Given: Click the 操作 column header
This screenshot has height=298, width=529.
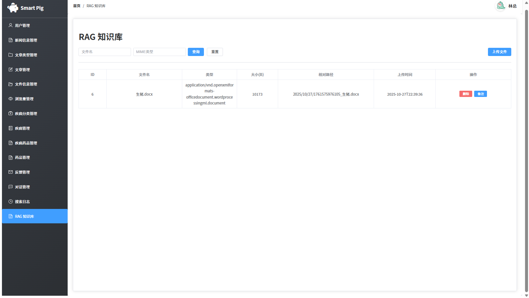Looking at the screenshot, I should [473, 75].
